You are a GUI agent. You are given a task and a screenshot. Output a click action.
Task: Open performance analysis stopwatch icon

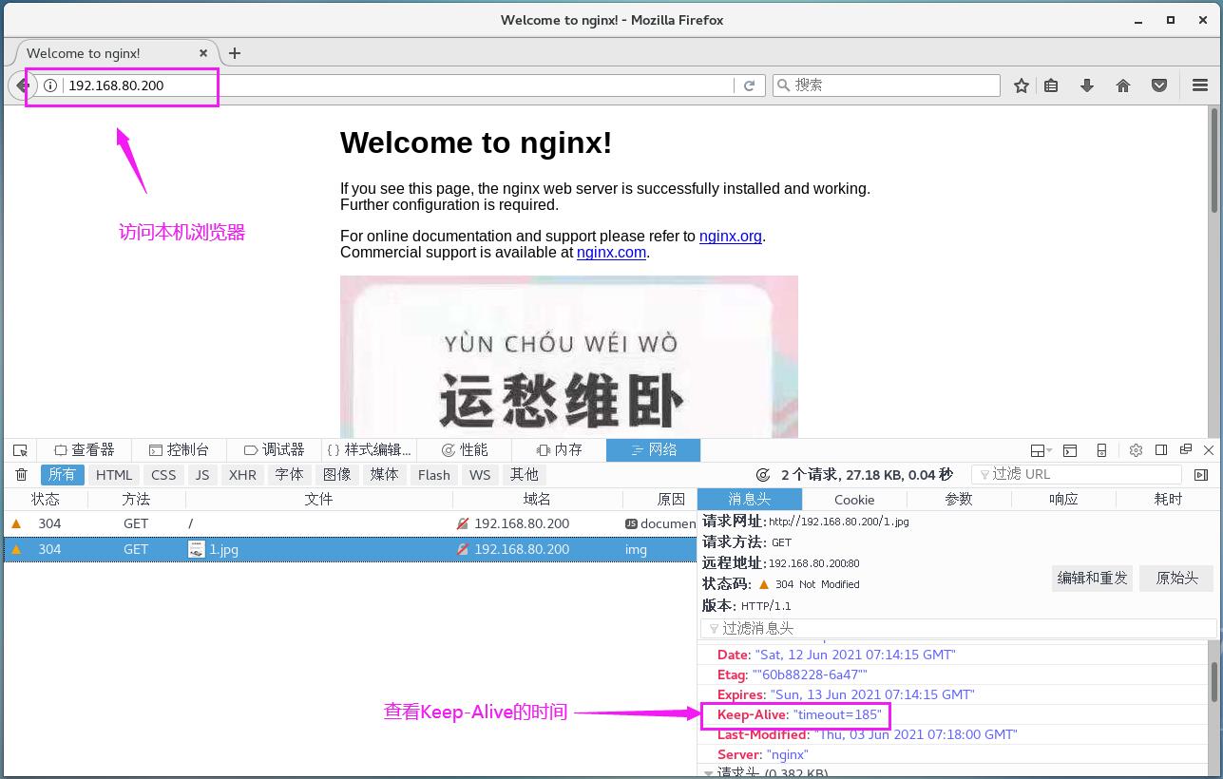762,474
